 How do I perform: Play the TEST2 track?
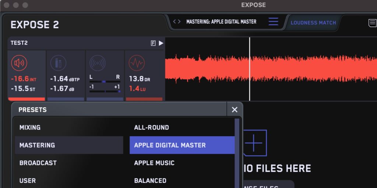click(x=161, y=43)
